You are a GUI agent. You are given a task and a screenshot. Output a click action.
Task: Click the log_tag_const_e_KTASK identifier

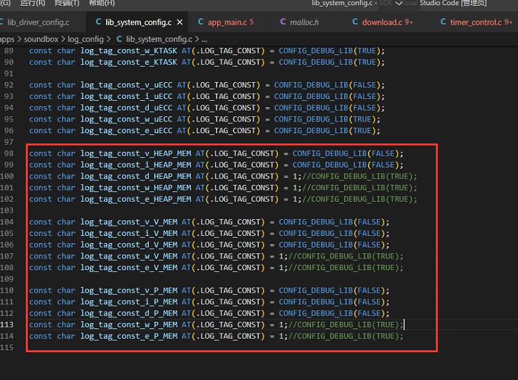coord(129,62)
